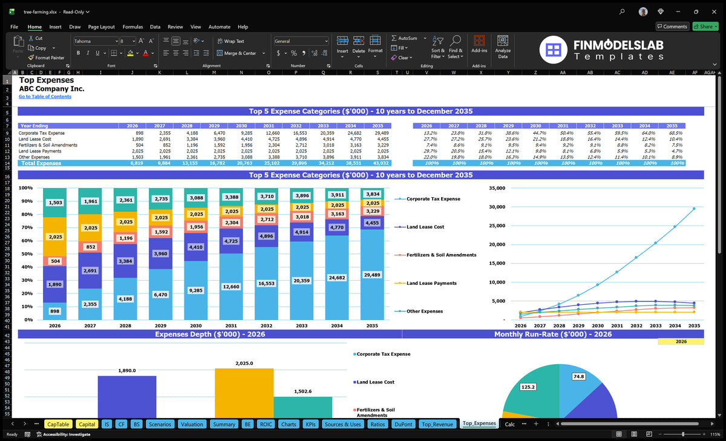726x441 pixels.
Task: Open the General number format dropdown
Action: click(x=325, y=41)
